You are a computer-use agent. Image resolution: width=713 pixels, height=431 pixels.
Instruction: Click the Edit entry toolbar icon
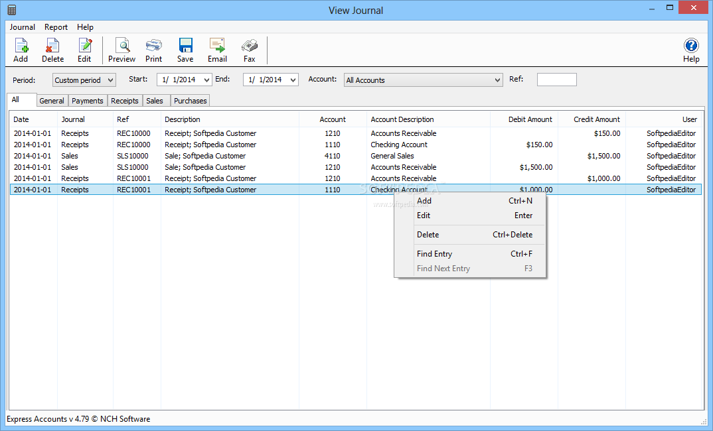point(84,50)
